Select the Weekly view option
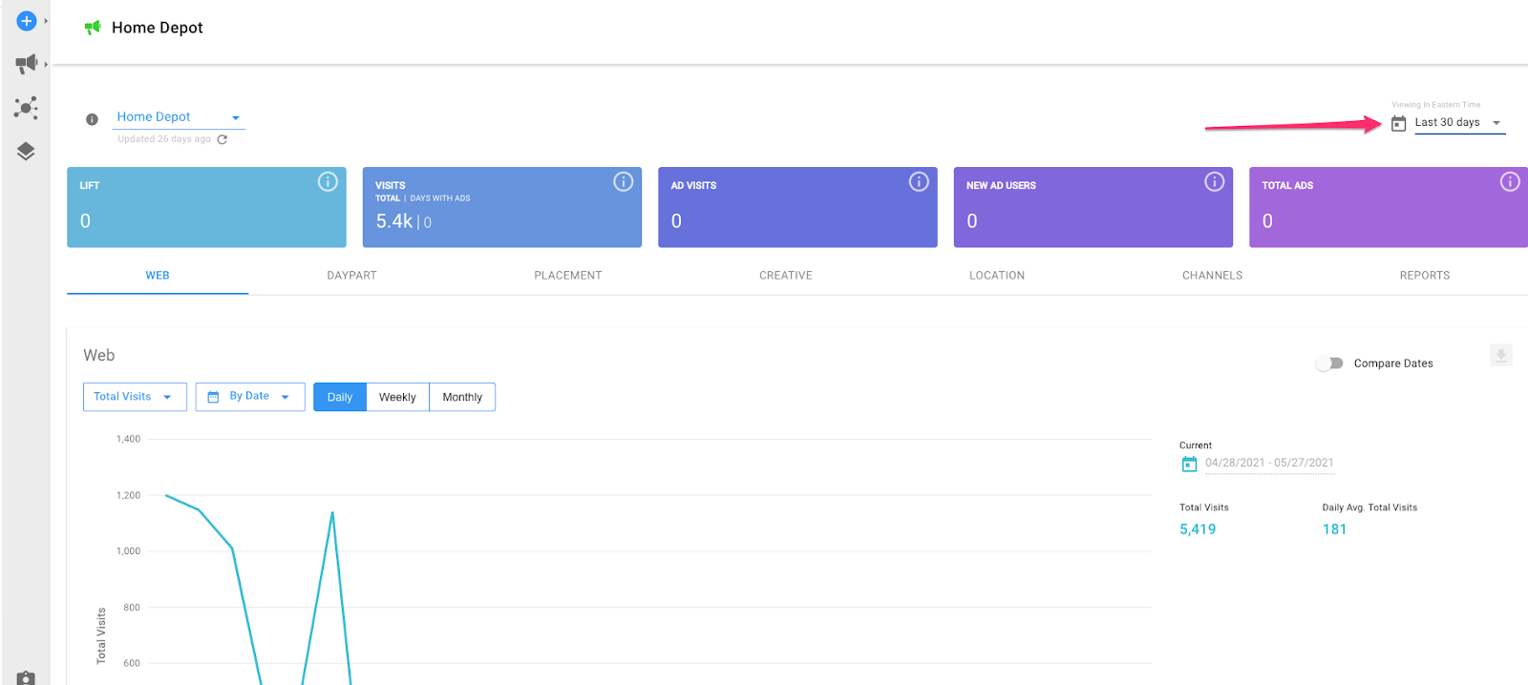Screen dimensions: 1528x685 click(x=397, y=397)
